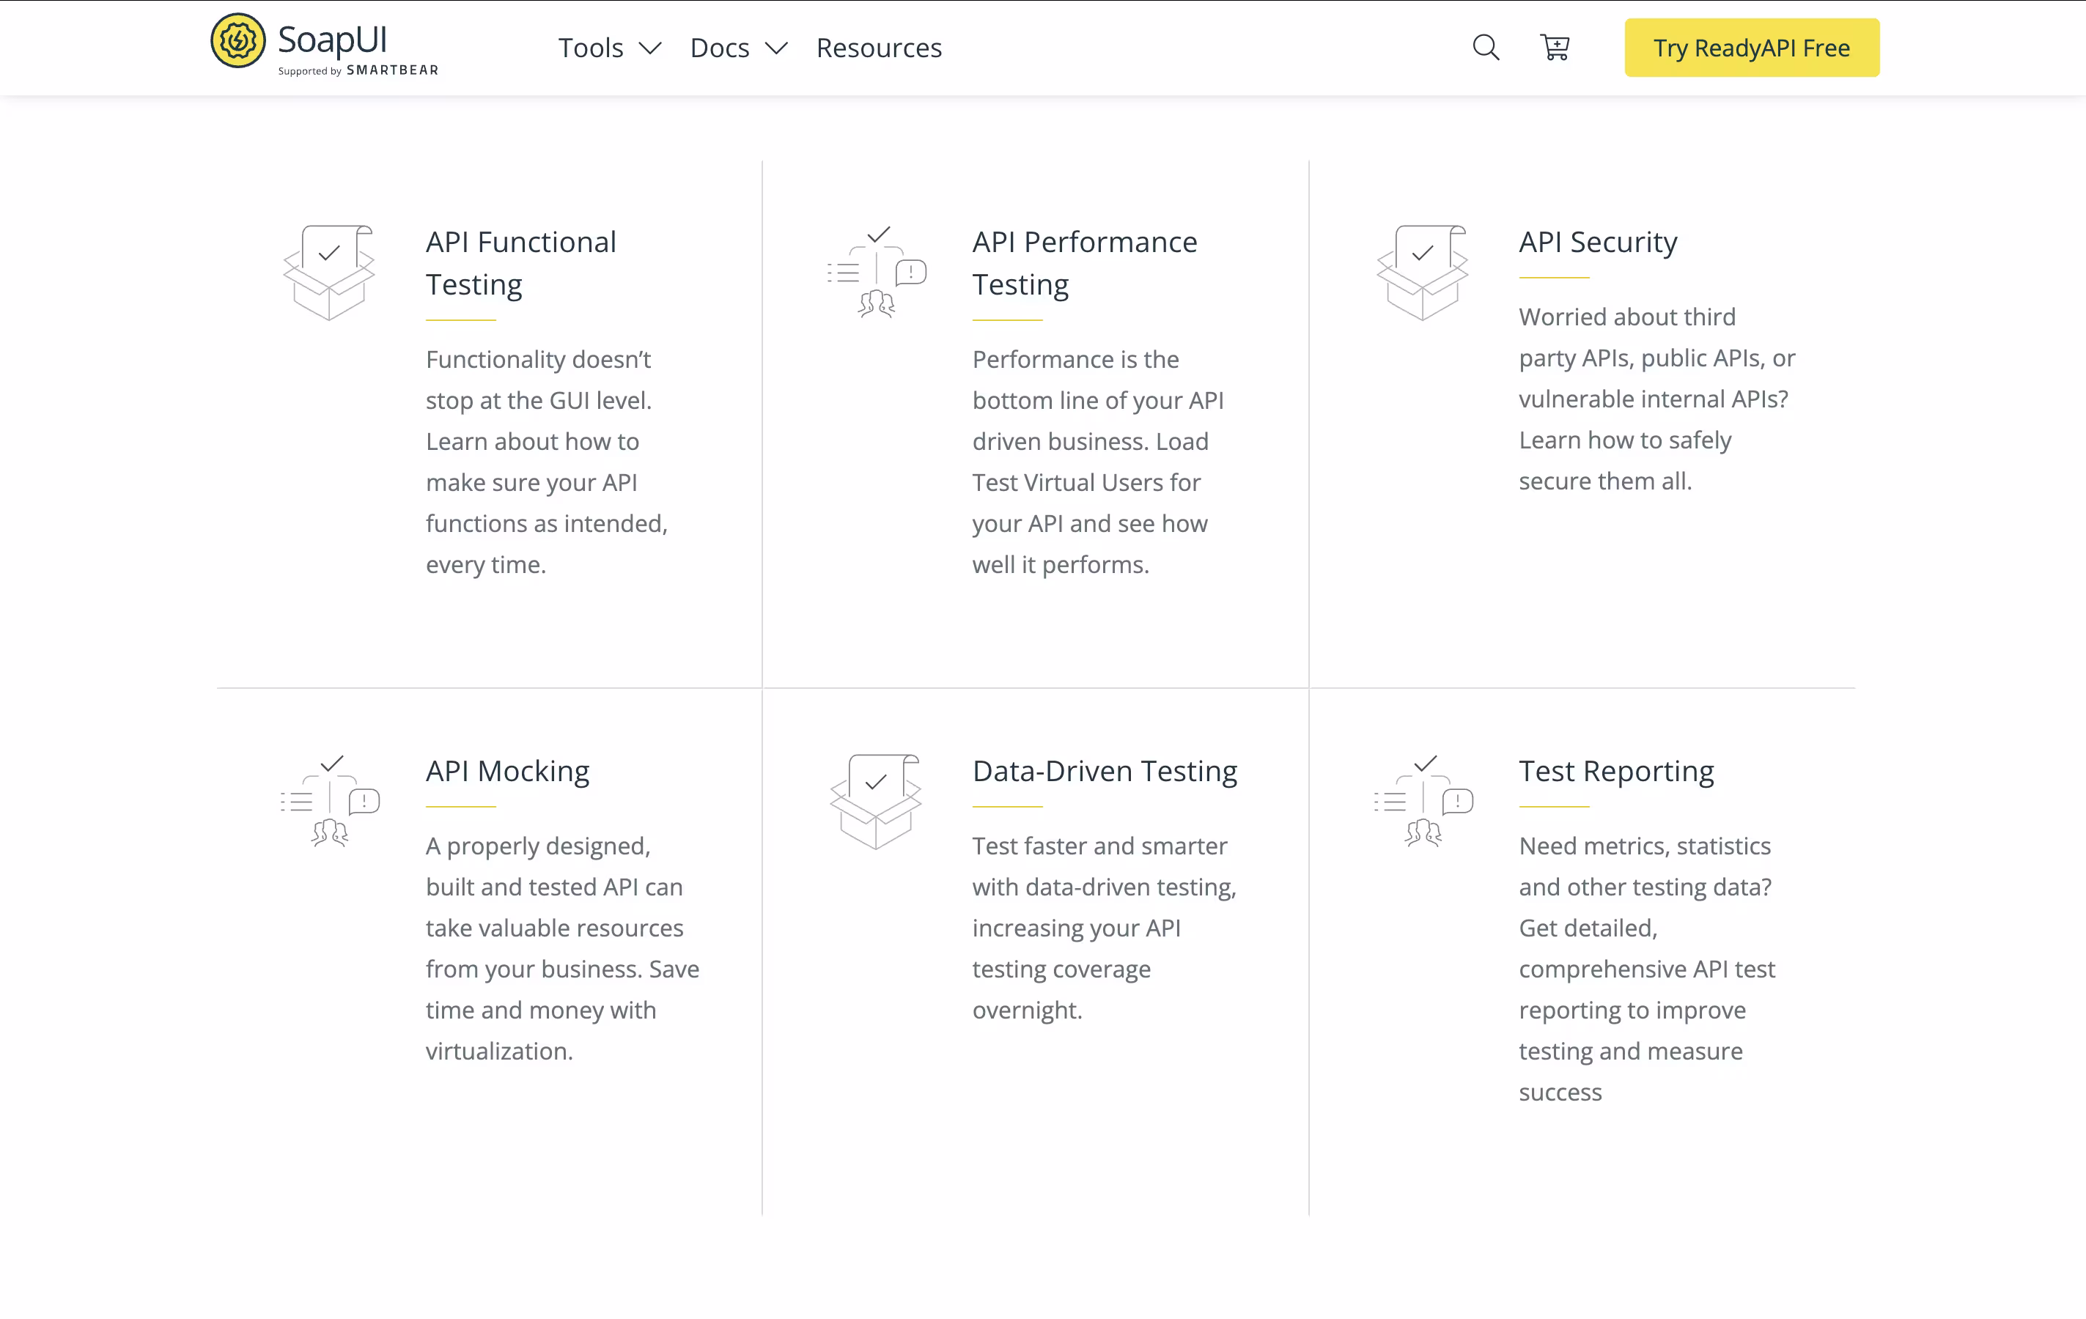Click the API Performance Testing icon
This screenshot has width=2086, height=1319.
pyautogui.click(x=877, y=273)
